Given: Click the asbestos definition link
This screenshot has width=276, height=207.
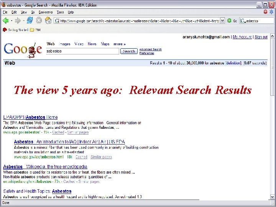Looking at the screenshot, I should (x=233, y=63).
